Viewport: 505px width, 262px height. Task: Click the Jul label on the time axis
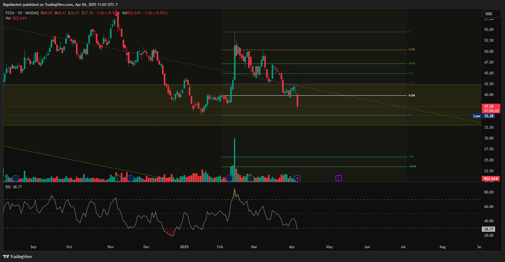click(403, 247)
